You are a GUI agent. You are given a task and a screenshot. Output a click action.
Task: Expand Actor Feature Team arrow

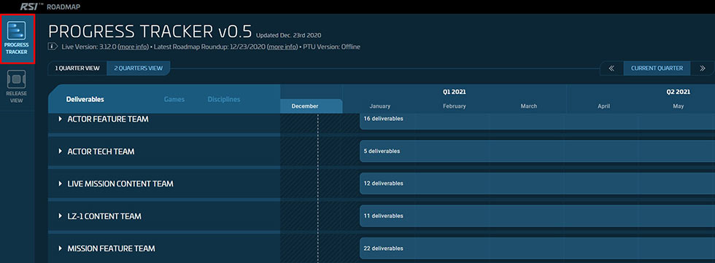60,119
